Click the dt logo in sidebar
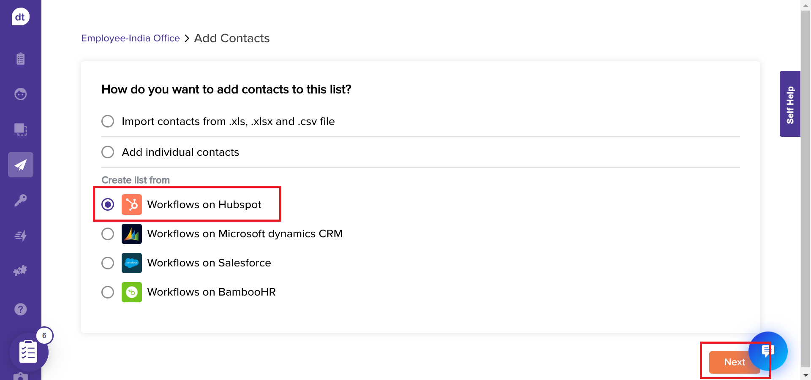Image resolution: width=811 pixels, height=380 pixels. [20, 17]
